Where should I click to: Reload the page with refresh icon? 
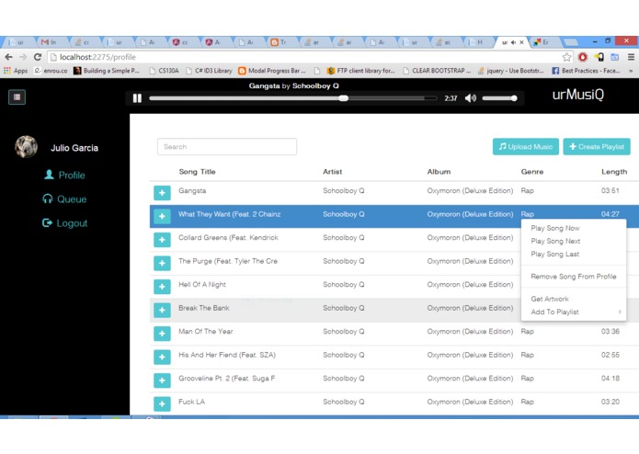pyautogui.click(x=38, y=57)
